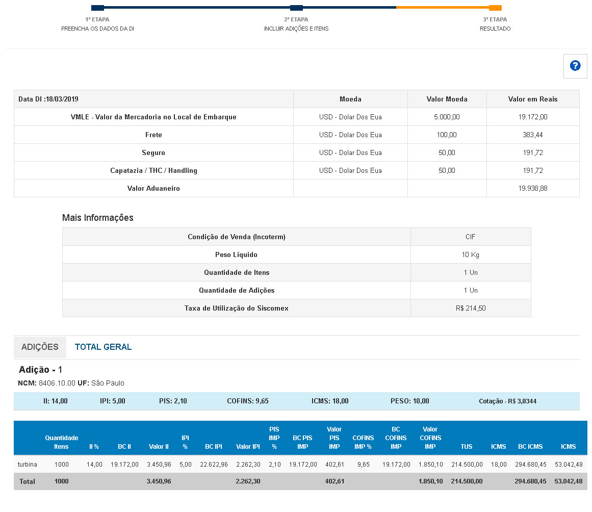This screenshot has width=592, height=512.
Task: Click the Valor Aduaneiro row label
Action: pyautogui.click(x=153, y=188)
